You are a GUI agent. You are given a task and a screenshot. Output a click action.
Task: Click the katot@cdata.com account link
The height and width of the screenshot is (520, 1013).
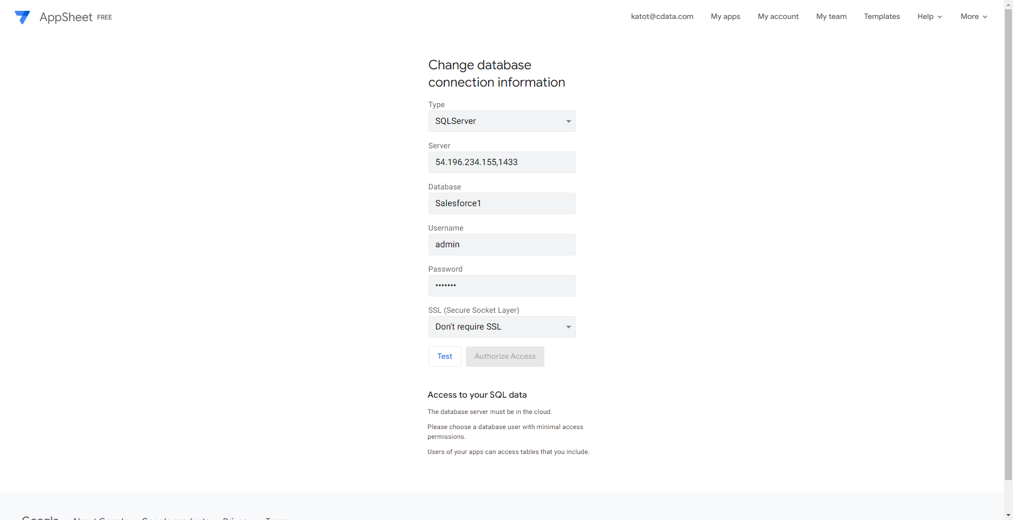click(x=662, y=17)
